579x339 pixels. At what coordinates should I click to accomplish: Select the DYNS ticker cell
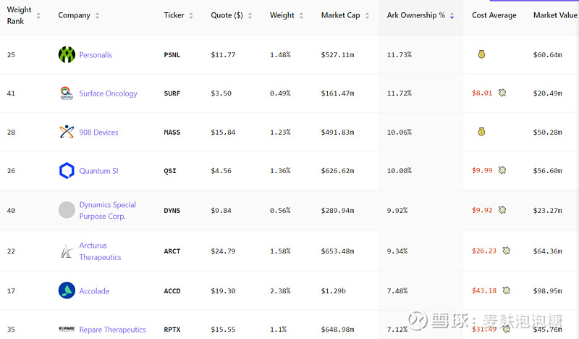click(x=172, y=210)
